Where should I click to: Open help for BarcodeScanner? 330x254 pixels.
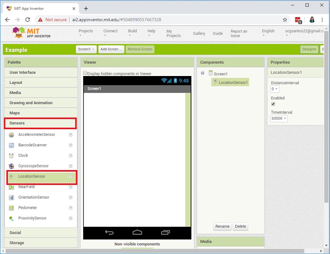click(71, 145)
